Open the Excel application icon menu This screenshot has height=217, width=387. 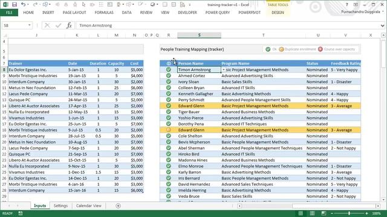[x=5, y=4]
